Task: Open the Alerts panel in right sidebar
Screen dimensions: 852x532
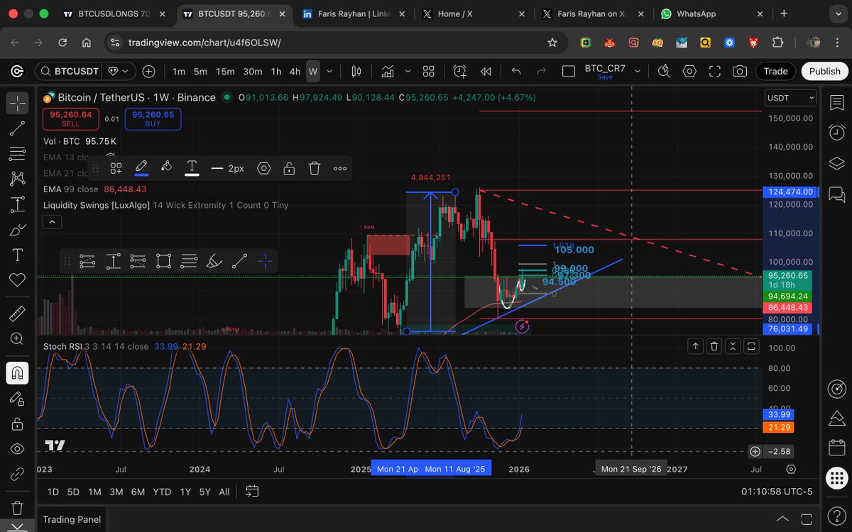Action: [836, 132]
